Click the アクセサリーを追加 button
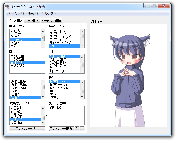The height and width of the screenshot is (141, 176). tap(27, 129)
